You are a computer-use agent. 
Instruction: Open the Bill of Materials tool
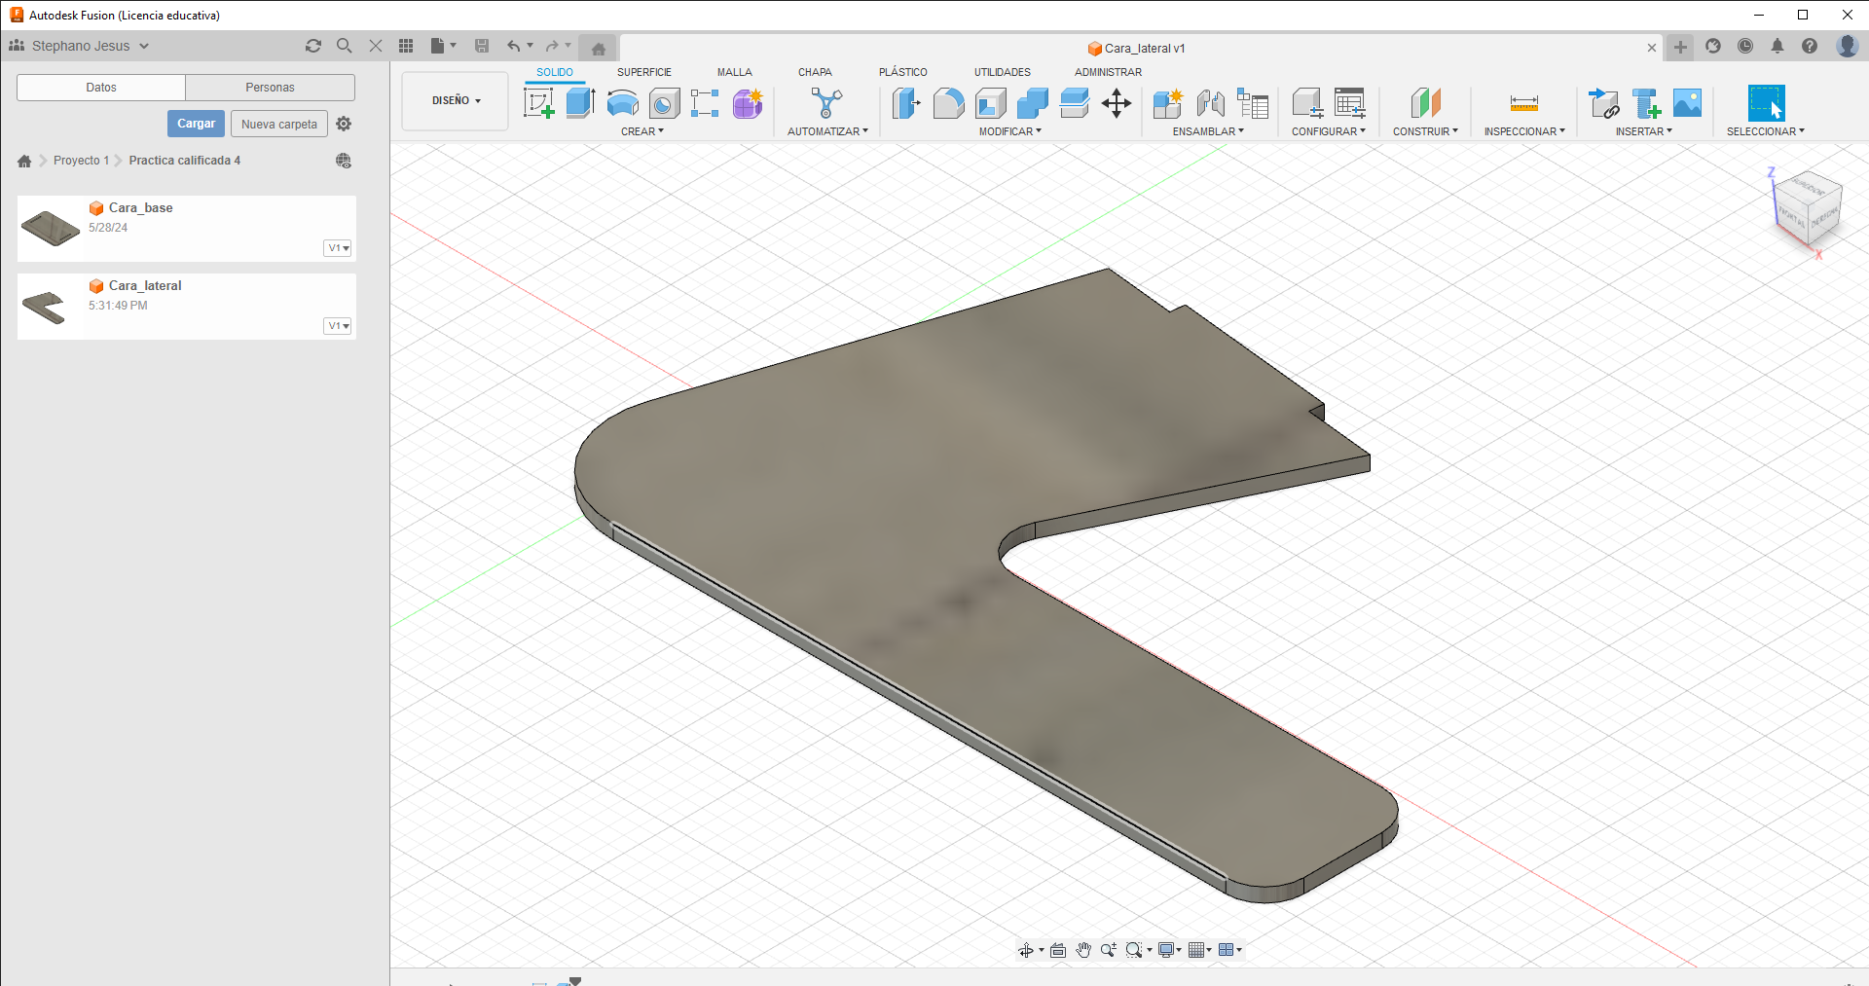click(x=1253, y=103)
